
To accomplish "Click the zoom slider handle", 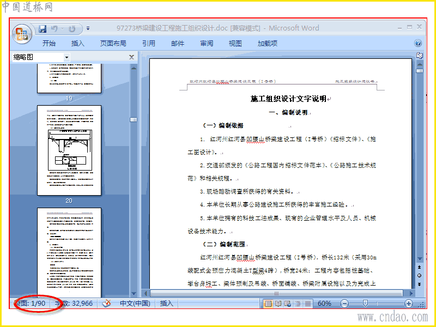I will (x=365, y=304).
